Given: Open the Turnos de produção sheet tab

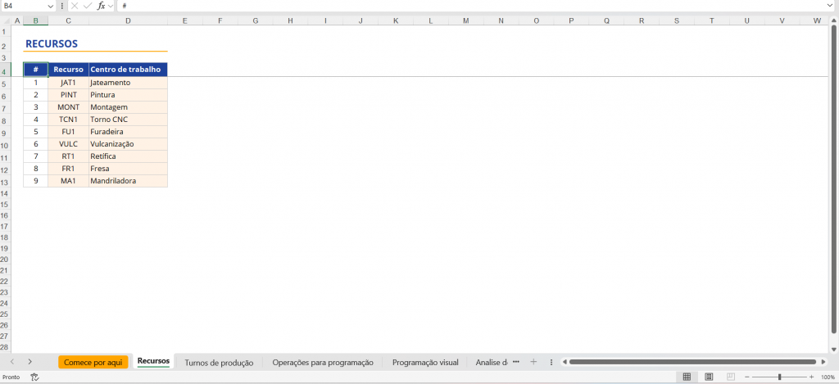Looking at the screenshot, I should (x=219, y=362).
